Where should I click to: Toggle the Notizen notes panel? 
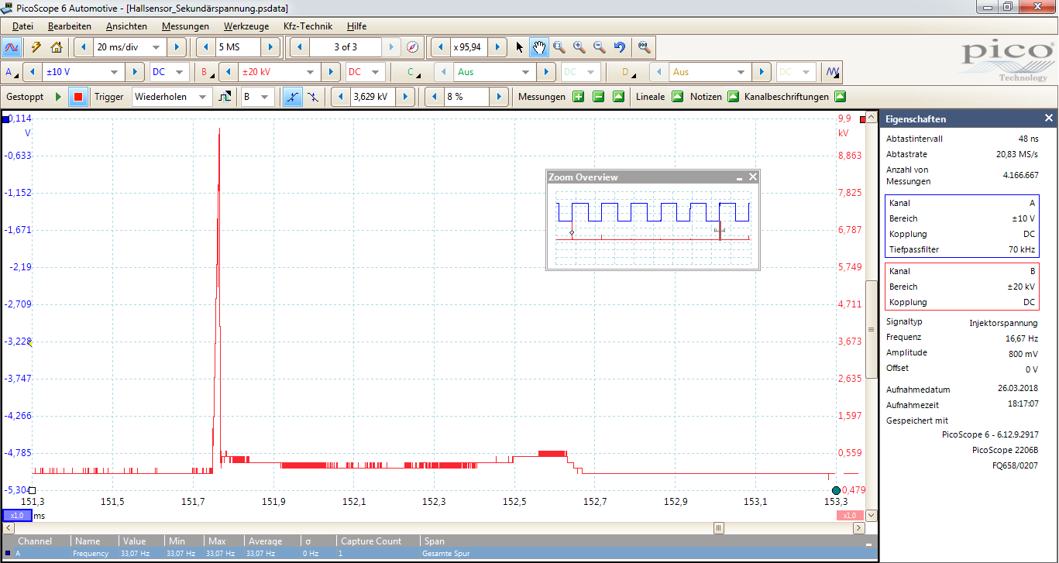[x=733, y=97]
